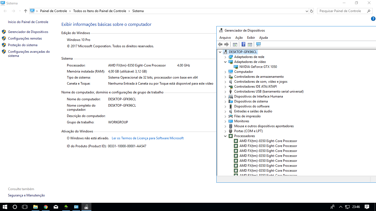
Task: Collapse the Adaptadores de vídeo node
Action: (x=225, y=62)
